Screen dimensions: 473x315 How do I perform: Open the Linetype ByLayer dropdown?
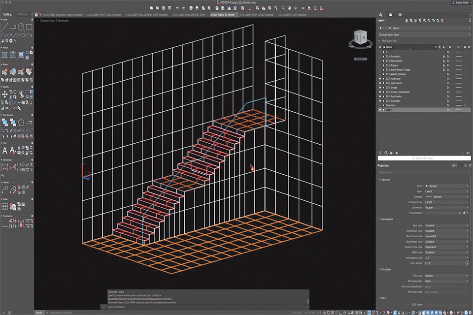(x=446, y=197)
